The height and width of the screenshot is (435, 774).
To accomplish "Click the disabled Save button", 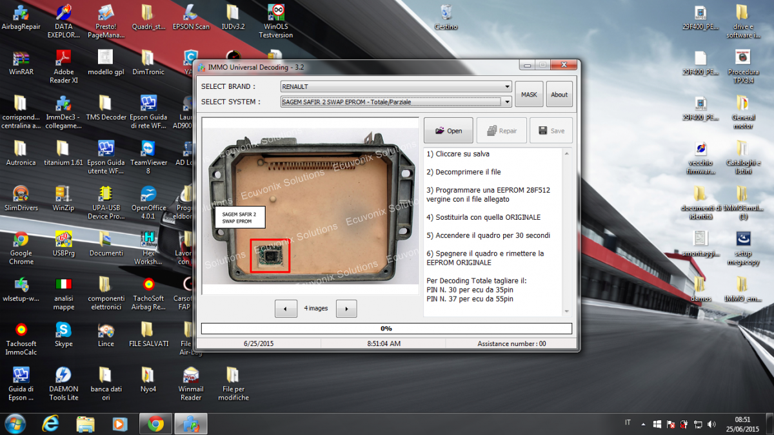I will point(551,131).
